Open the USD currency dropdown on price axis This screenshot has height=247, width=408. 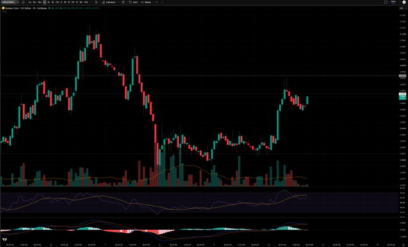[402, 8]
